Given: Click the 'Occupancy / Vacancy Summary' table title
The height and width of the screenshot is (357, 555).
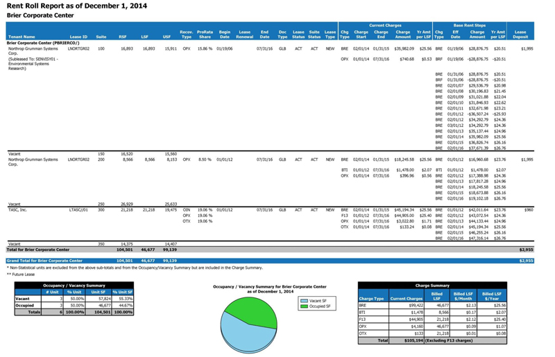Looking at the screenshot, I should [x=74, y=286].
